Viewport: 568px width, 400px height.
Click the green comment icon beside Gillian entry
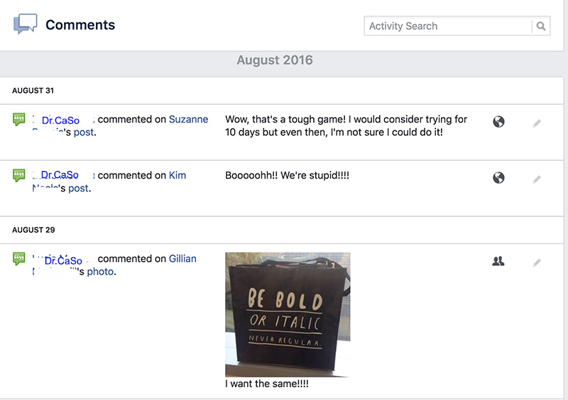click(x=19, y=259)
